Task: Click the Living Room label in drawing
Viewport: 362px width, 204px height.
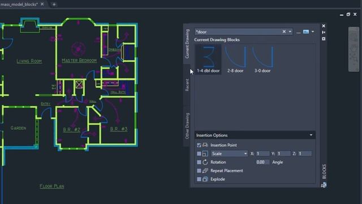Action: [29, 61]
